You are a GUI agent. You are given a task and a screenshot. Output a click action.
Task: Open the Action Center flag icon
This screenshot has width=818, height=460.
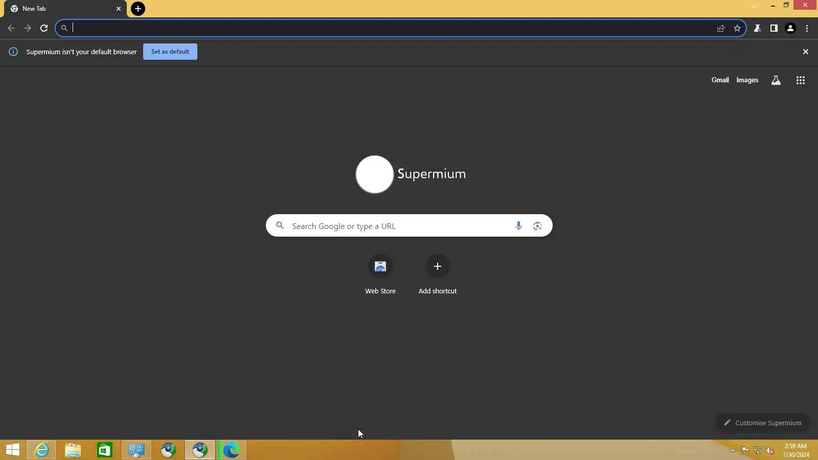coord(745,450)
